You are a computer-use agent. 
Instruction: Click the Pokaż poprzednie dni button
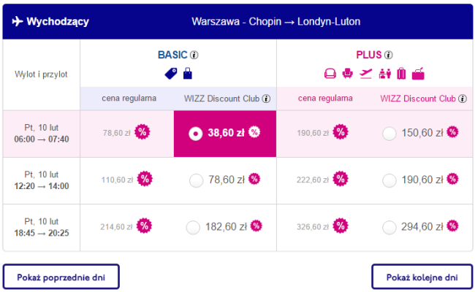pos(61,277)
